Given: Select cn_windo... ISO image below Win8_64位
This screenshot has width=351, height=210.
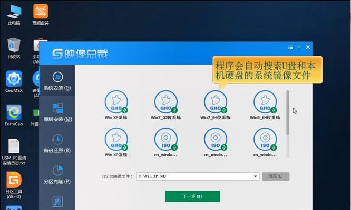Looking at the screenshot, I should tap(265, 142).
